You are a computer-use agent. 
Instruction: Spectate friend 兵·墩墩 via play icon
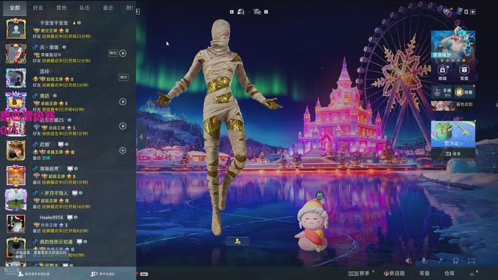(123, 53)
